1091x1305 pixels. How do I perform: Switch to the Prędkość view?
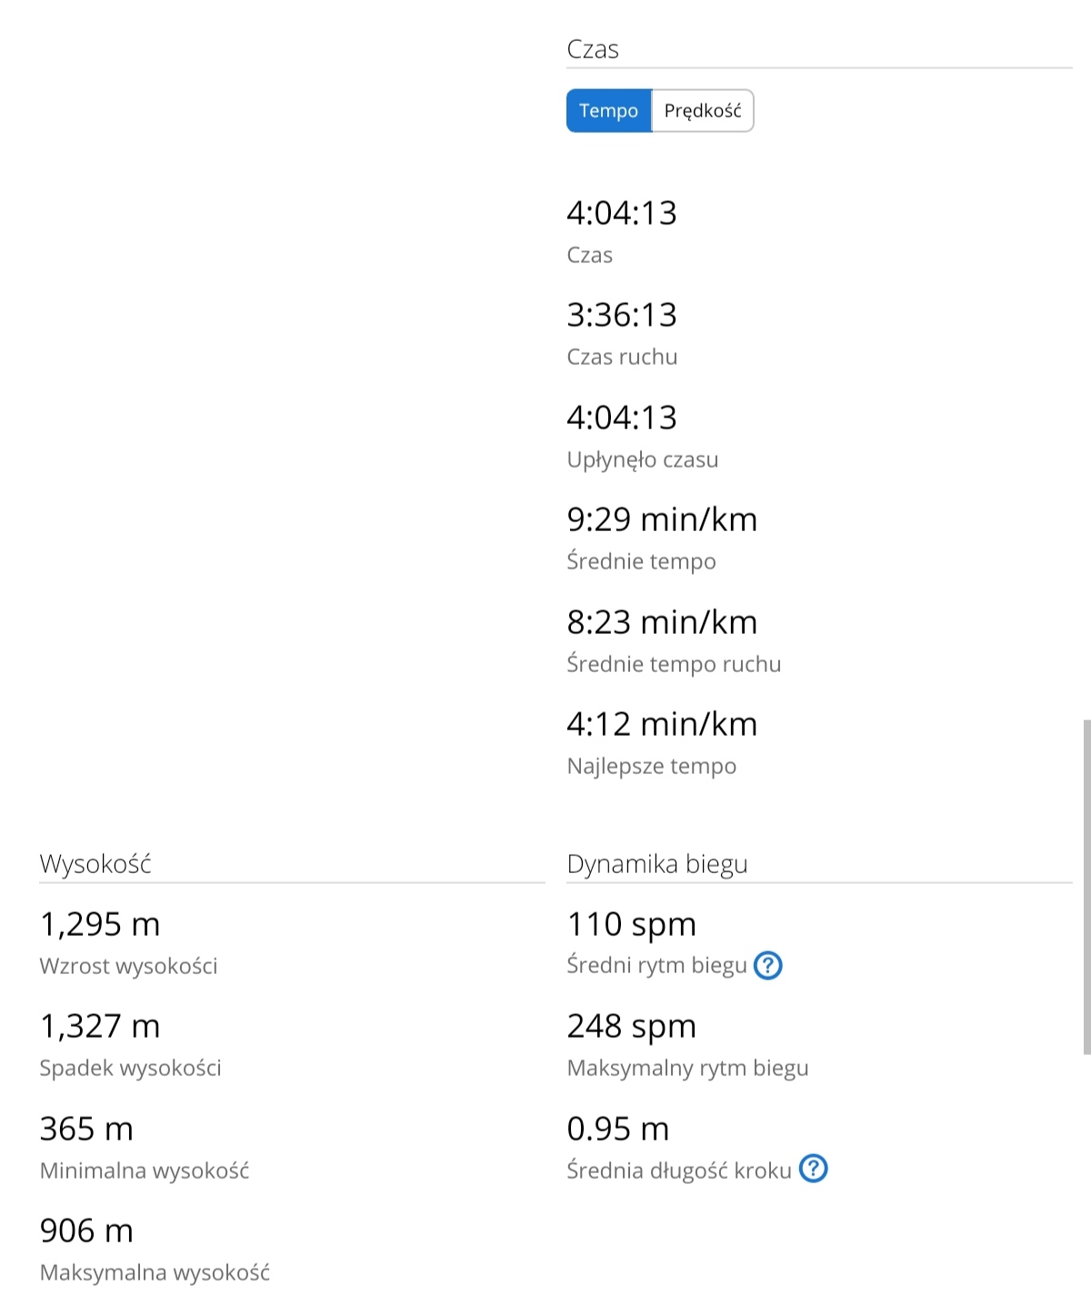[x=702, y=111]
